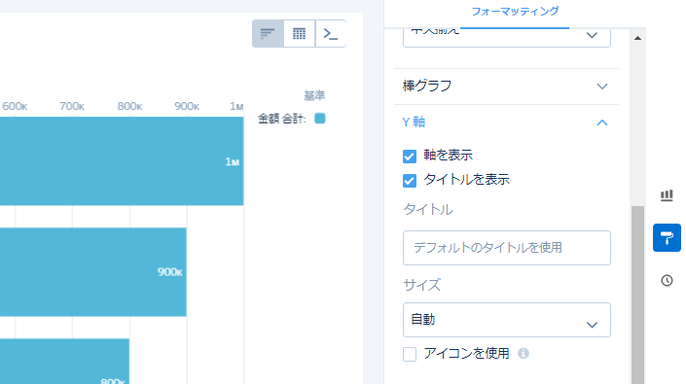
Task: Open the サイズ dropdown set to 自動
Action: click(x=507, y=320)
